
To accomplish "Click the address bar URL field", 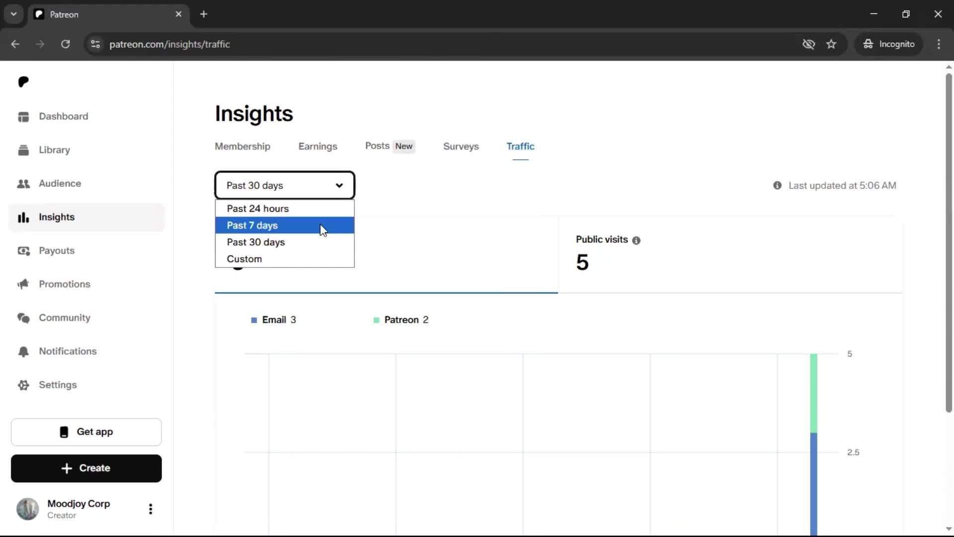I will click(447, 44).
